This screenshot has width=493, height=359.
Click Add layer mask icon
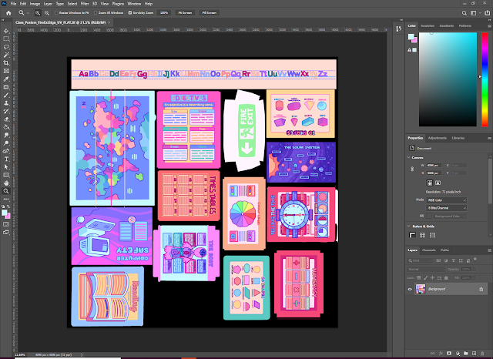449,354
